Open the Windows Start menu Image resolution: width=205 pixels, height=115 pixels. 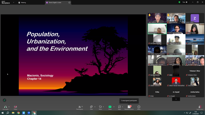point(2,113)
